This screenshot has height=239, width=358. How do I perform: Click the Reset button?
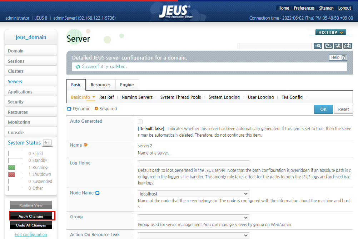tap(343, 109)
